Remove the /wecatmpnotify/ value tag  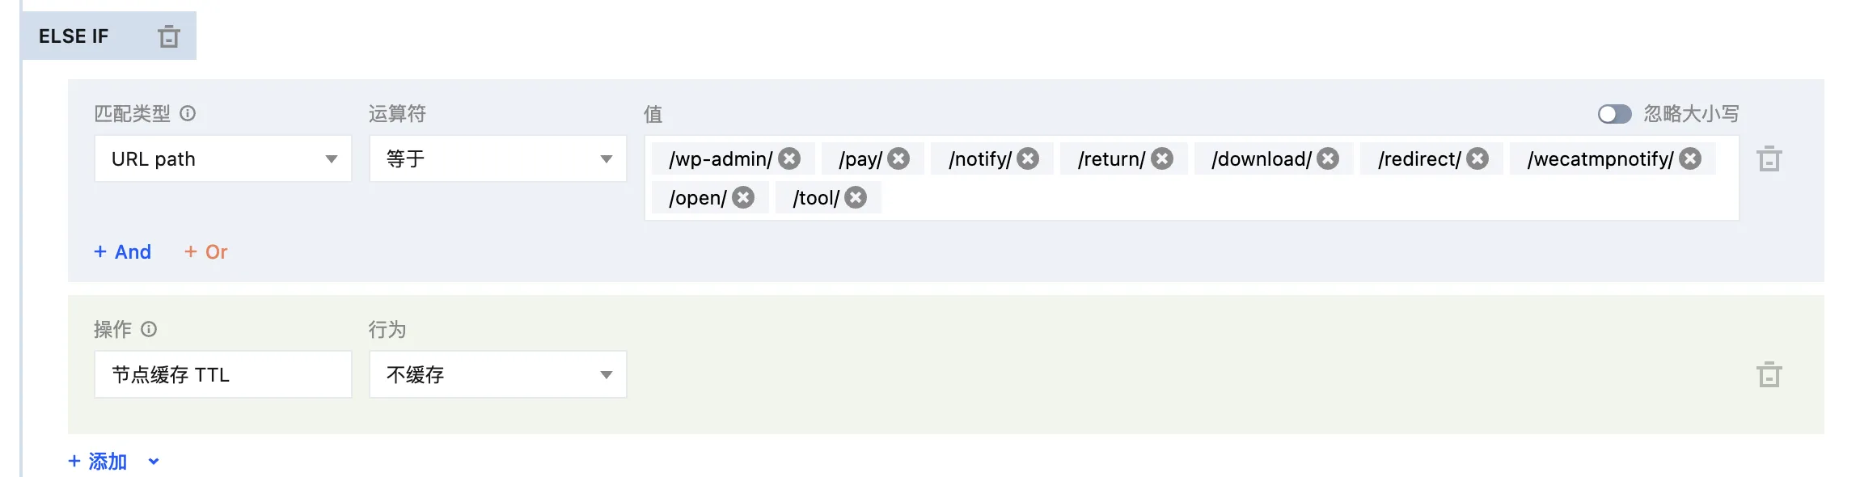click(1690, 158)
